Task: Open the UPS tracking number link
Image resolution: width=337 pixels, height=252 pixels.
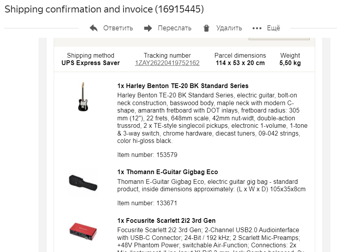Action: pyautogui.click(x=167, y=63)
